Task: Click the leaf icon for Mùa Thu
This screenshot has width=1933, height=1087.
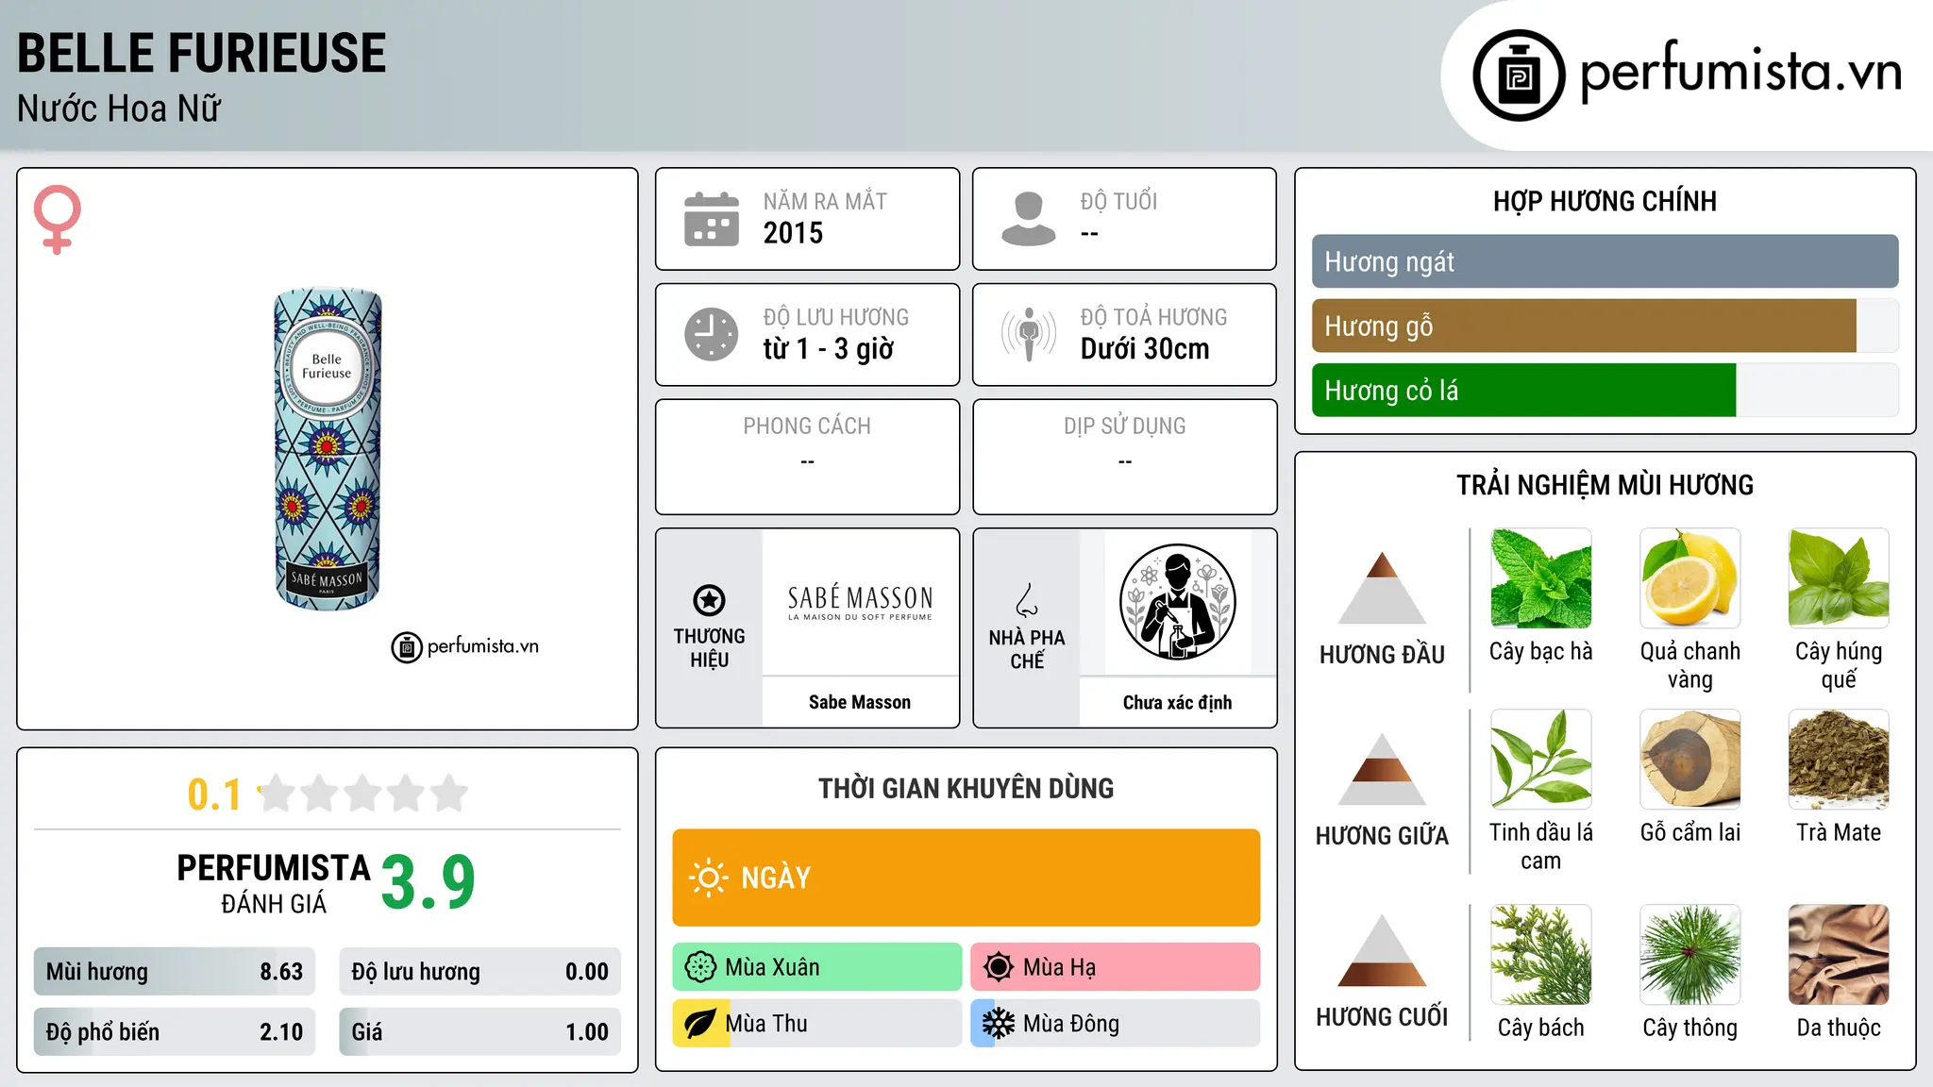Action: 700,1024
